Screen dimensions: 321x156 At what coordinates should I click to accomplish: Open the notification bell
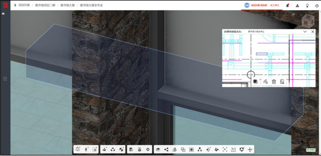click(288, 5)
